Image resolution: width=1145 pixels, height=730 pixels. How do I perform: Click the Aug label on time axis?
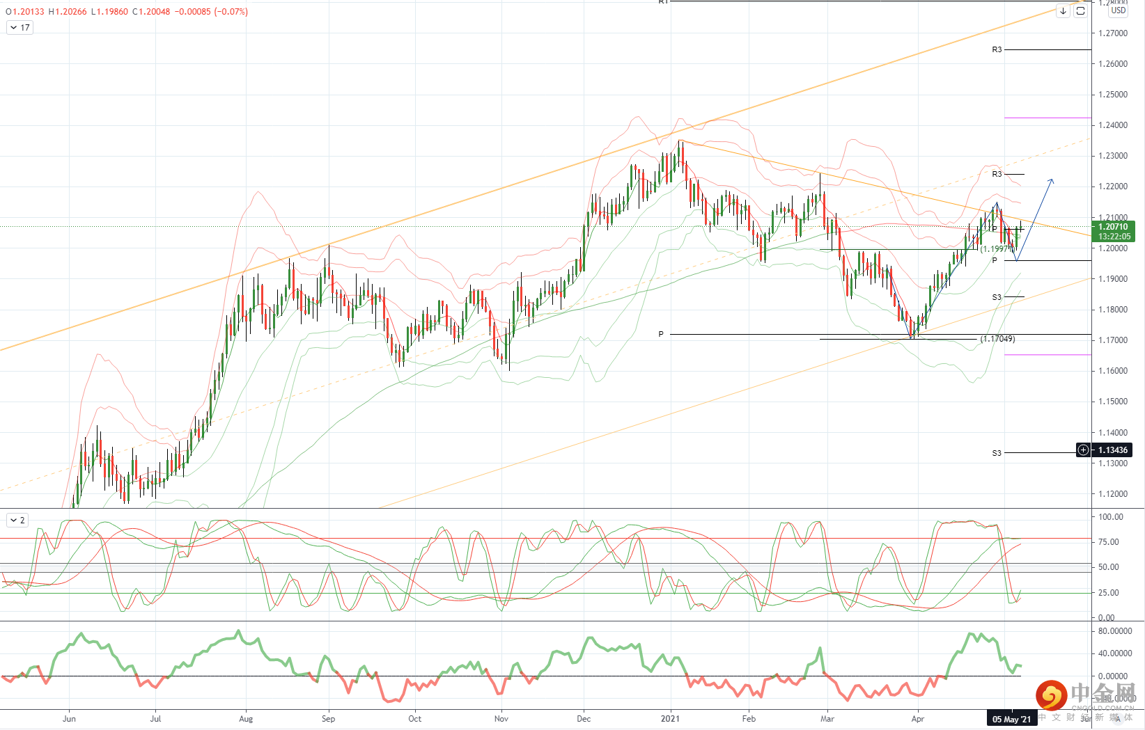246,719
